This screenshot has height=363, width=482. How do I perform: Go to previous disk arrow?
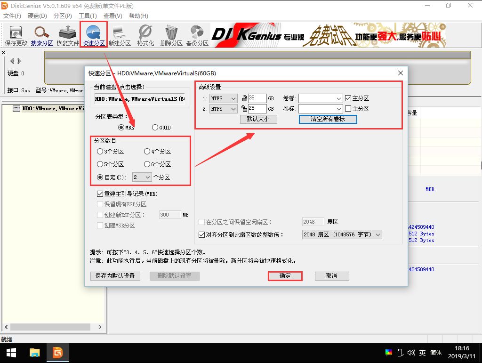click(12, 61)
